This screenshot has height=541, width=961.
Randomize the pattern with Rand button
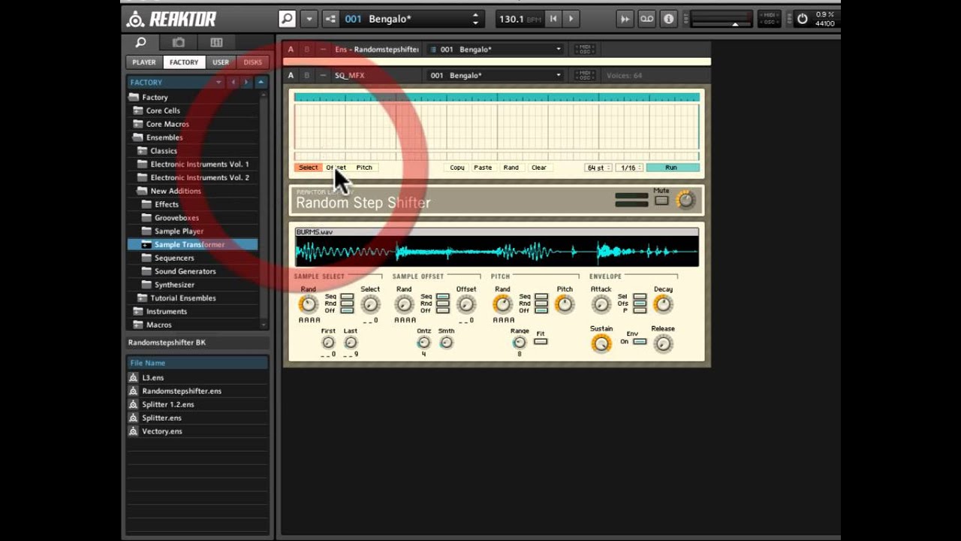tap(511, 168)
